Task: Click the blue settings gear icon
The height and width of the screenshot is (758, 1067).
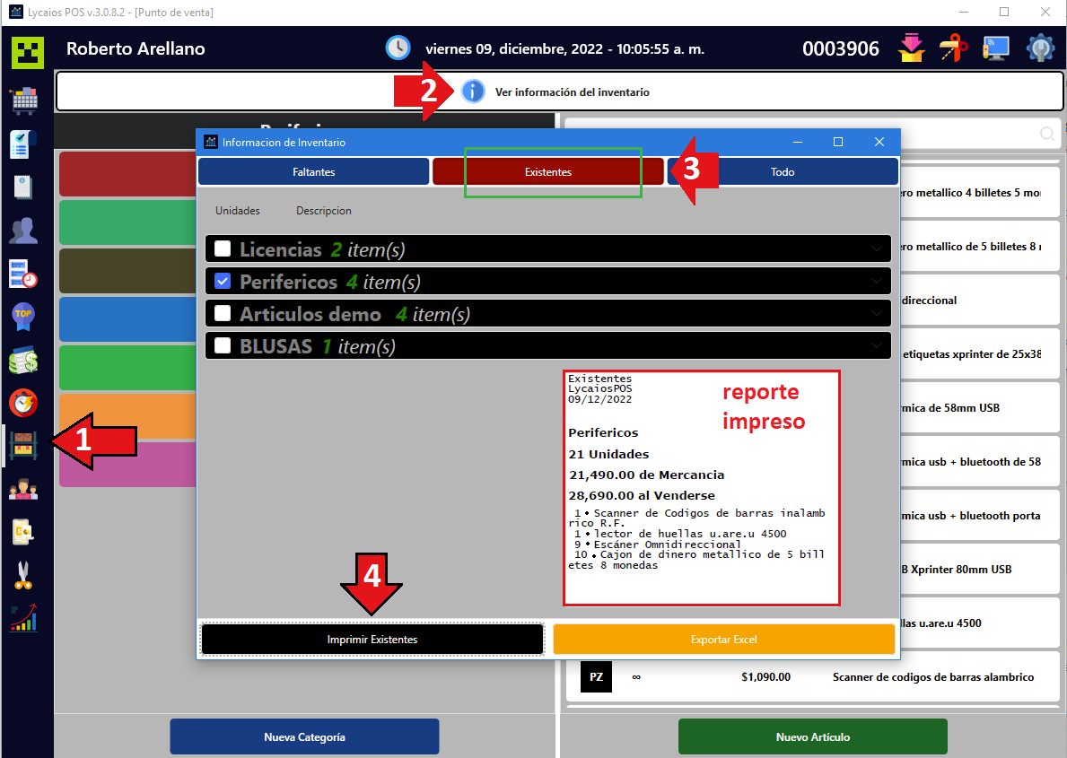Action: (x=1040, y=48)
